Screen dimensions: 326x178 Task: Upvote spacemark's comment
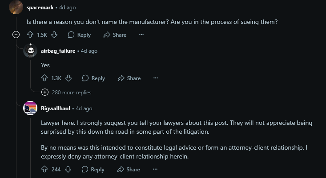pos(30,35)
